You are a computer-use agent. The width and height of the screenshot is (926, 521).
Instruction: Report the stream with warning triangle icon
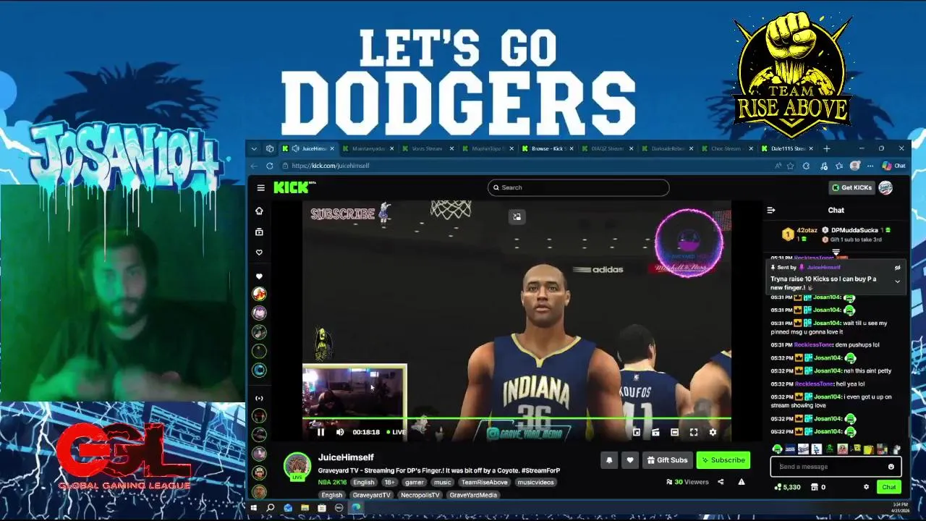pos(741,482)
